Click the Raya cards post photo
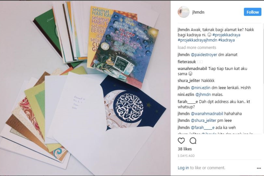 click(85, 88)
